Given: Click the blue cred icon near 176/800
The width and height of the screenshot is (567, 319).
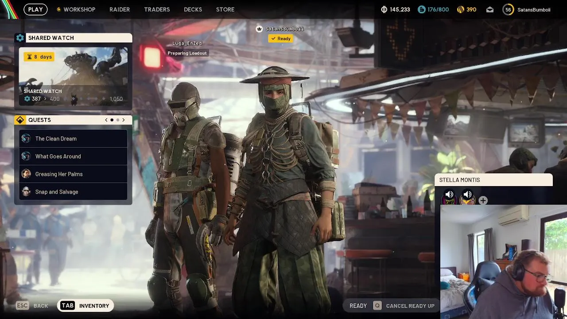Looking at the screenshot, I should pyautogui.click(x=421, y=9).
